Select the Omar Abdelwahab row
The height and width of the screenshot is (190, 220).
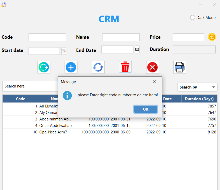click(x=110, y=125)
